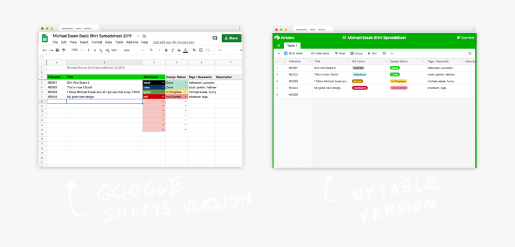Open the 'In Progress' status dropdown in Sheets
This screenshot has height=247, width=515.
186,92
